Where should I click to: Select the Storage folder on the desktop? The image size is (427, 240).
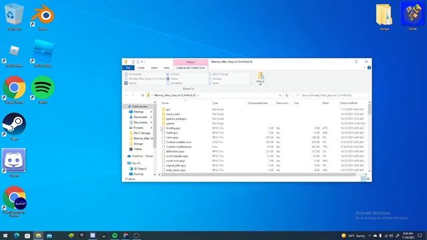coord(384,16)
